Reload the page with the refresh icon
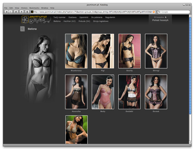Image resolution: width=194 pixels, height=149 pixels. tap(16, 12)
